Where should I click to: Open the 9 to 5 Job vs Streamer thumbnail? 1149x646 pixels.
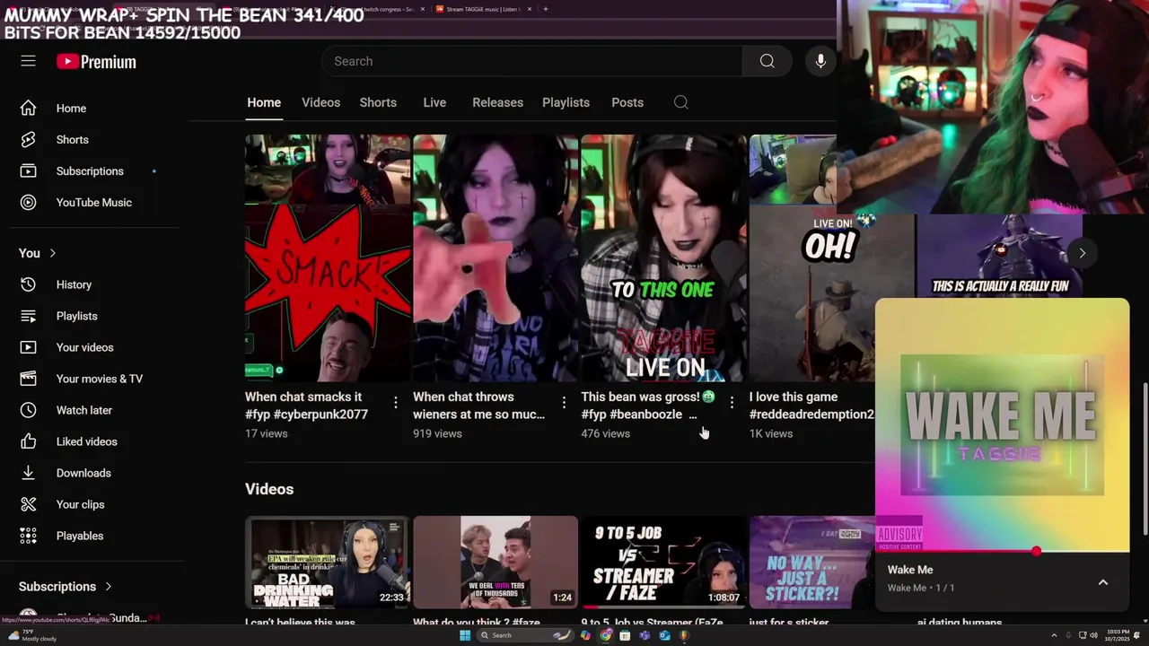663,562
